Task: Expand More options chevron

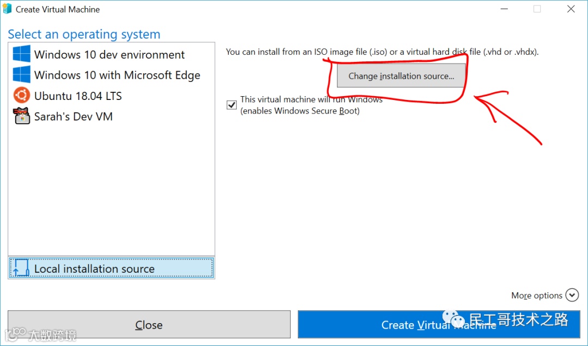Action: click(572, 295)
